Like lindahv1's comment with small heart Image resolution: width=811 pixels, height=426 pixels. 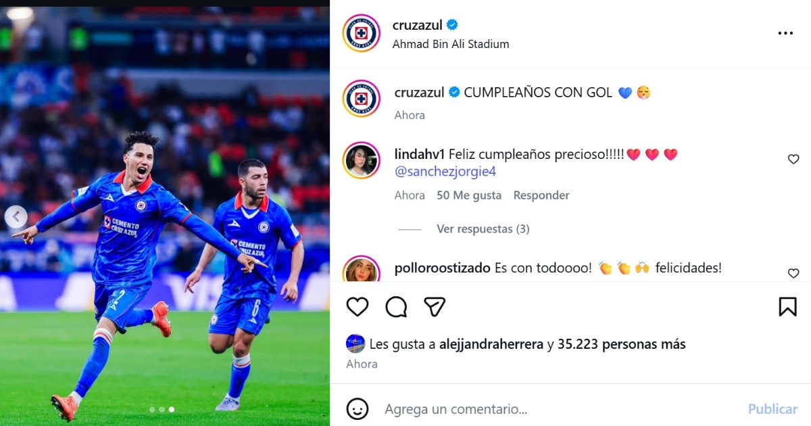pos(793,160)
